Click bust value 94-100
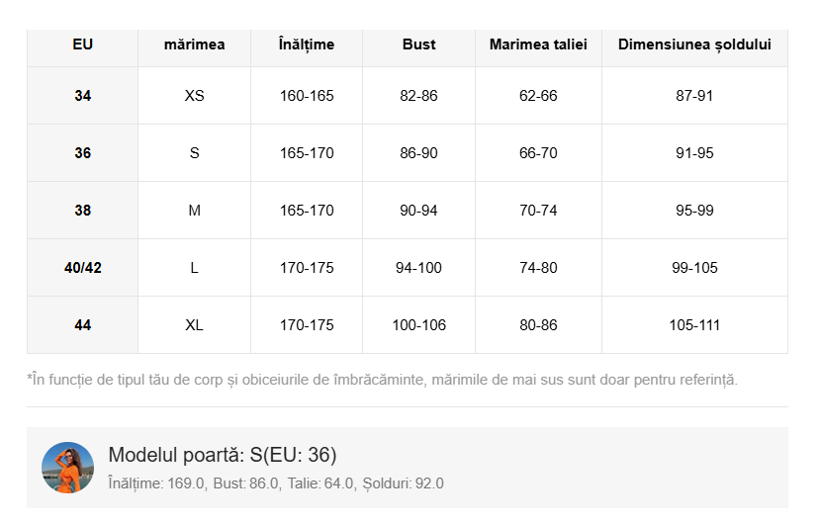The width and height of the screenshot is (820, 525). click(x=418, y=268)
